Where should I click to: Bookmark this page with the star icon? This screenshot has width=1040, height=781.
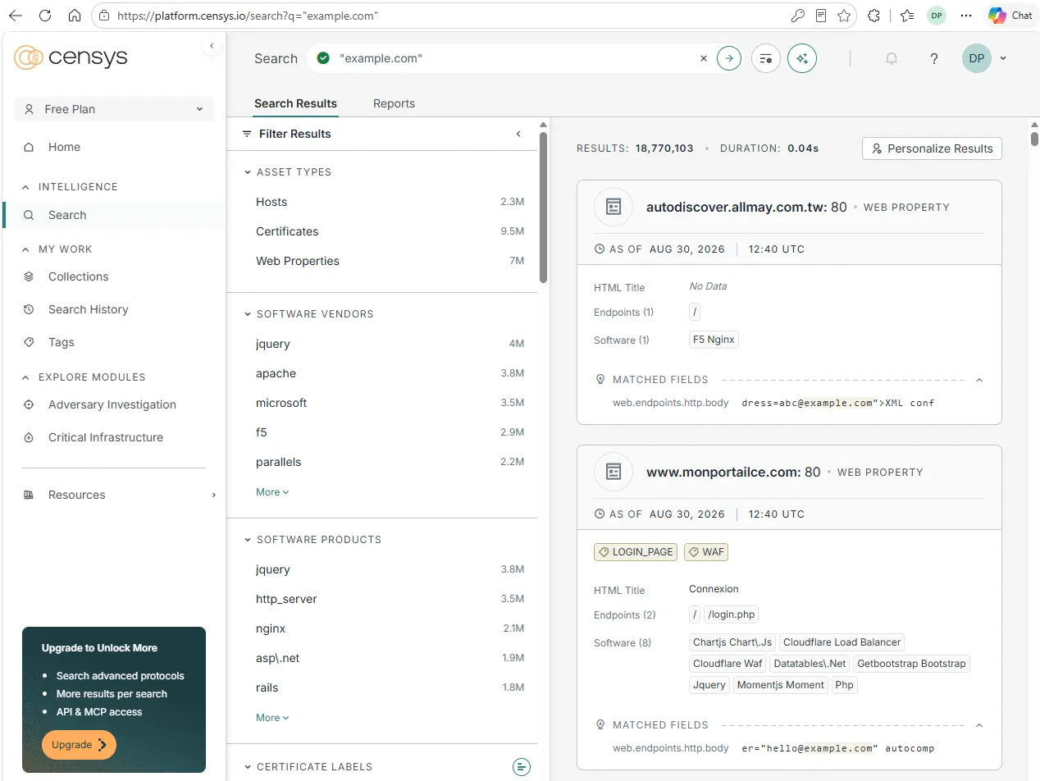coord(844,16)
